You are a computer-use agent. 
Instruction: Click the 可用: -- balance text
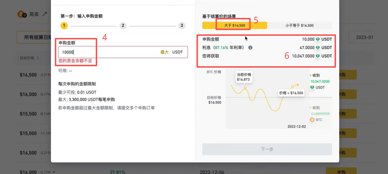click(65, 71)
